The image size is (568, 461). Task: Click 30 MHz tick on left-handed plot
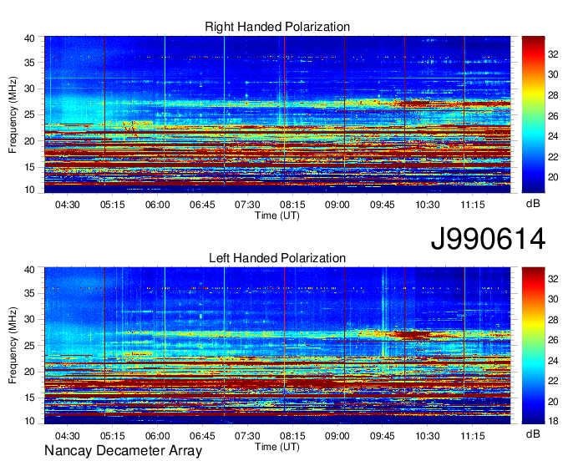30,319
